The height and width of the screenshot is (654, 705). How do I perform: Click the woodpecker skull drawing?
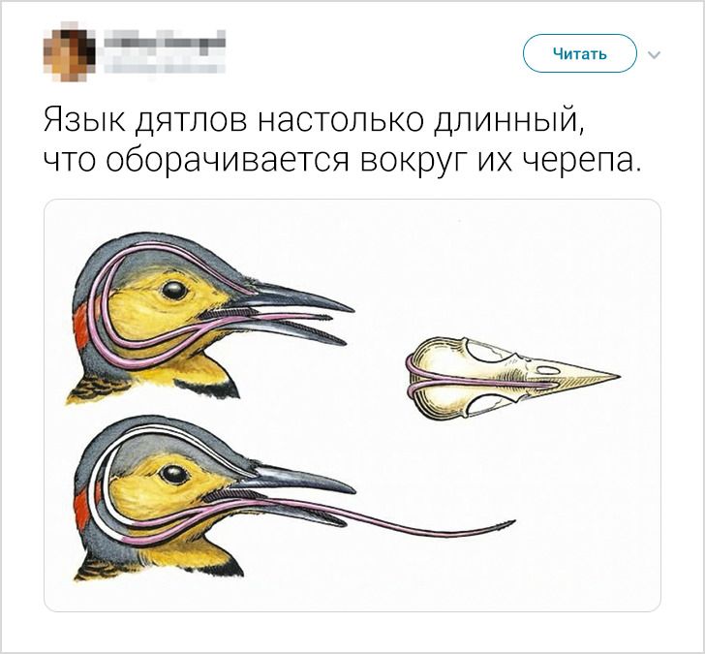(x=512, y=377)
